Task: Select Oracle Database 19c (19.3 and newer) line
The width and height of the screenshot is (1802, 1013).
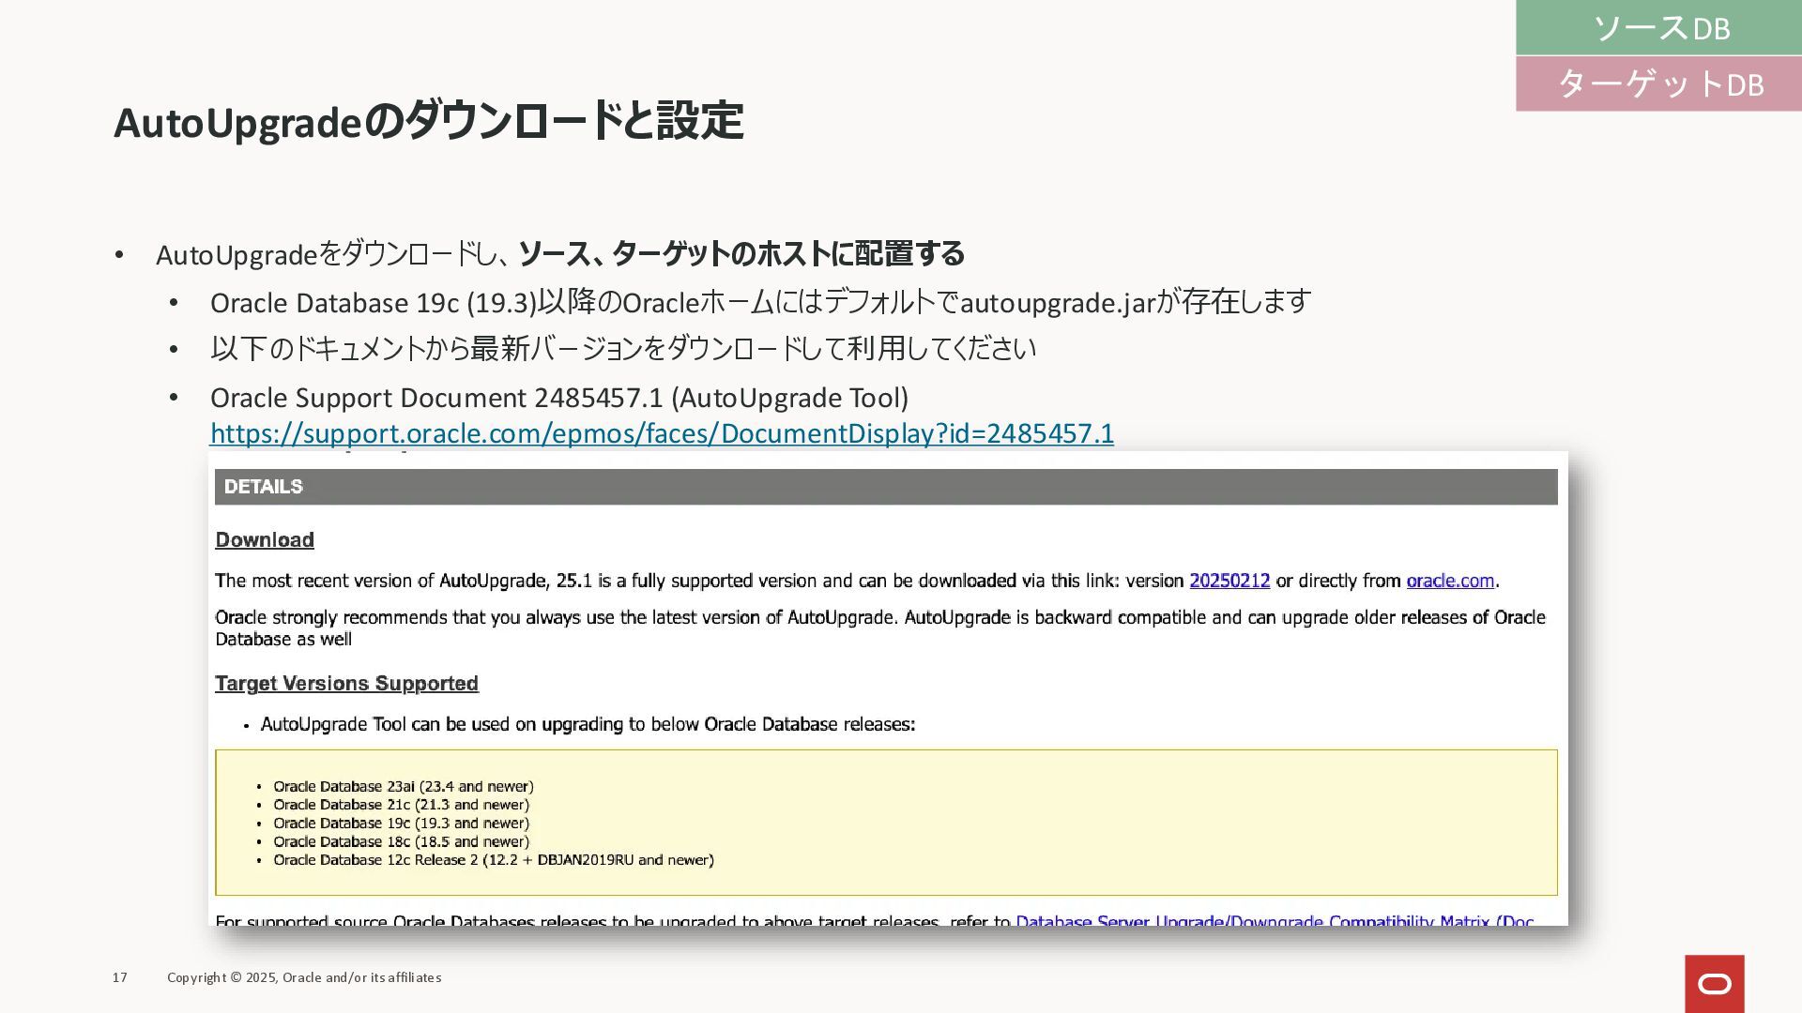Action: click(401, 824)
